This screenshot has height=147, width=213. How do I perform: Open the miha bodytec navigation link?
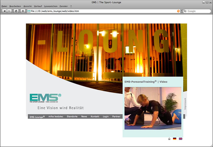pyautogui.click(x=56, y=117)
